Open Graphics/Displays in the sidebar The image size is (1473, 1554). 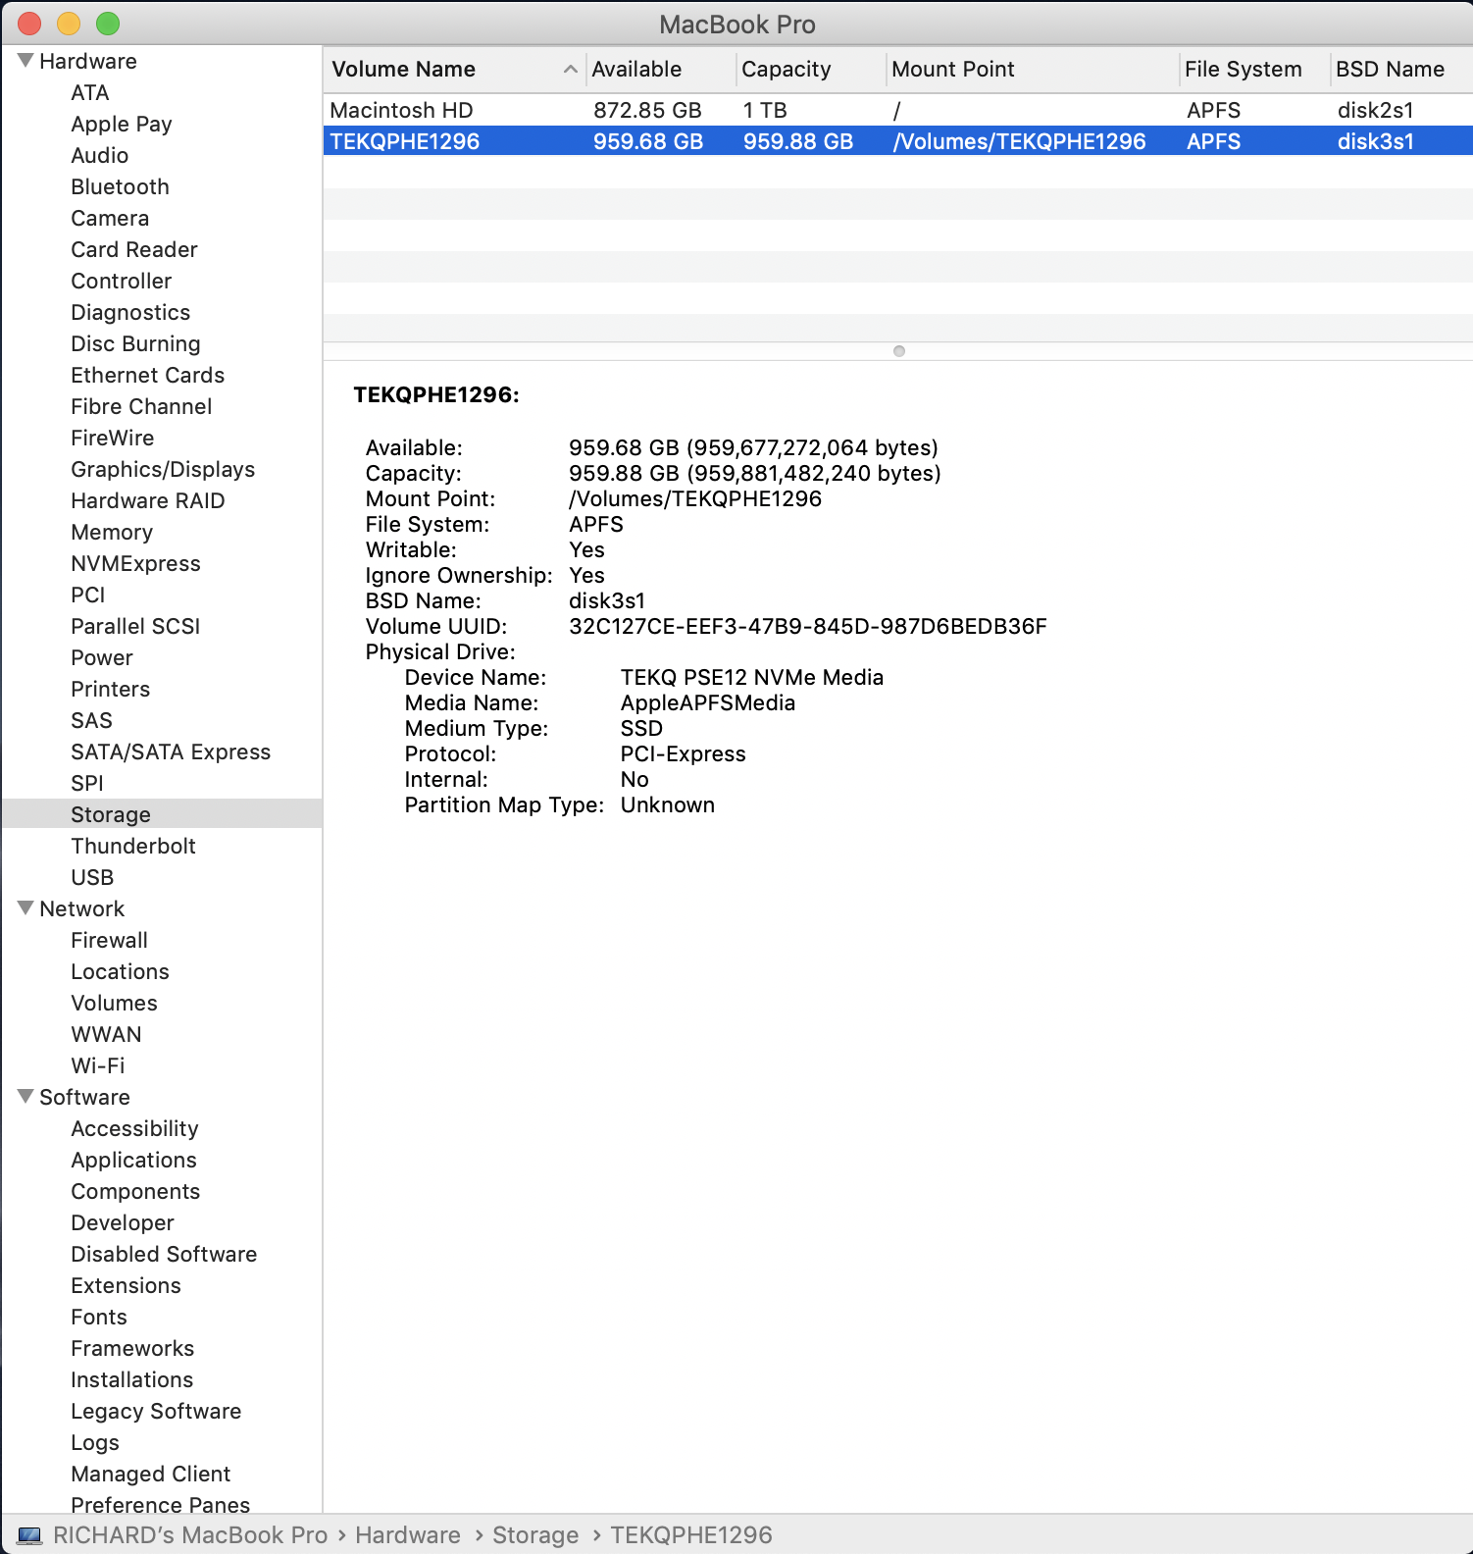pos(163,469)
